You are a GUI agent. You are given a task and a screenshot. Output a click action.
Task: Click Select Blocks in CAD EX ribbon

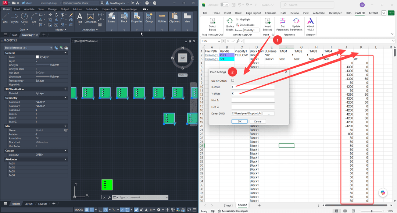(212, 25)
